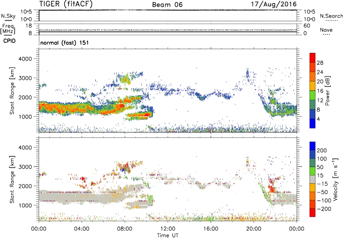Click the "3000" tick of the power panel

point(25,78)
